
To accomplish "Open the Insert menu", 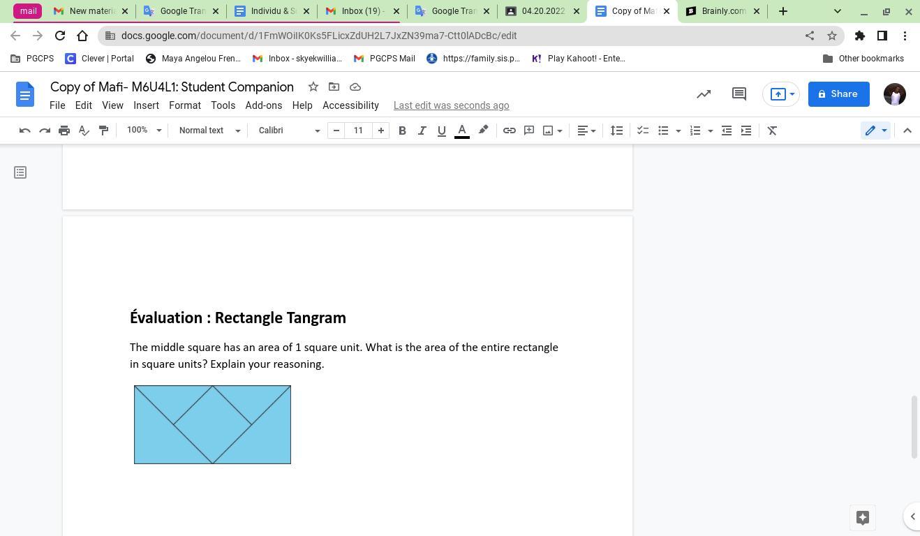I will [146, 105].
